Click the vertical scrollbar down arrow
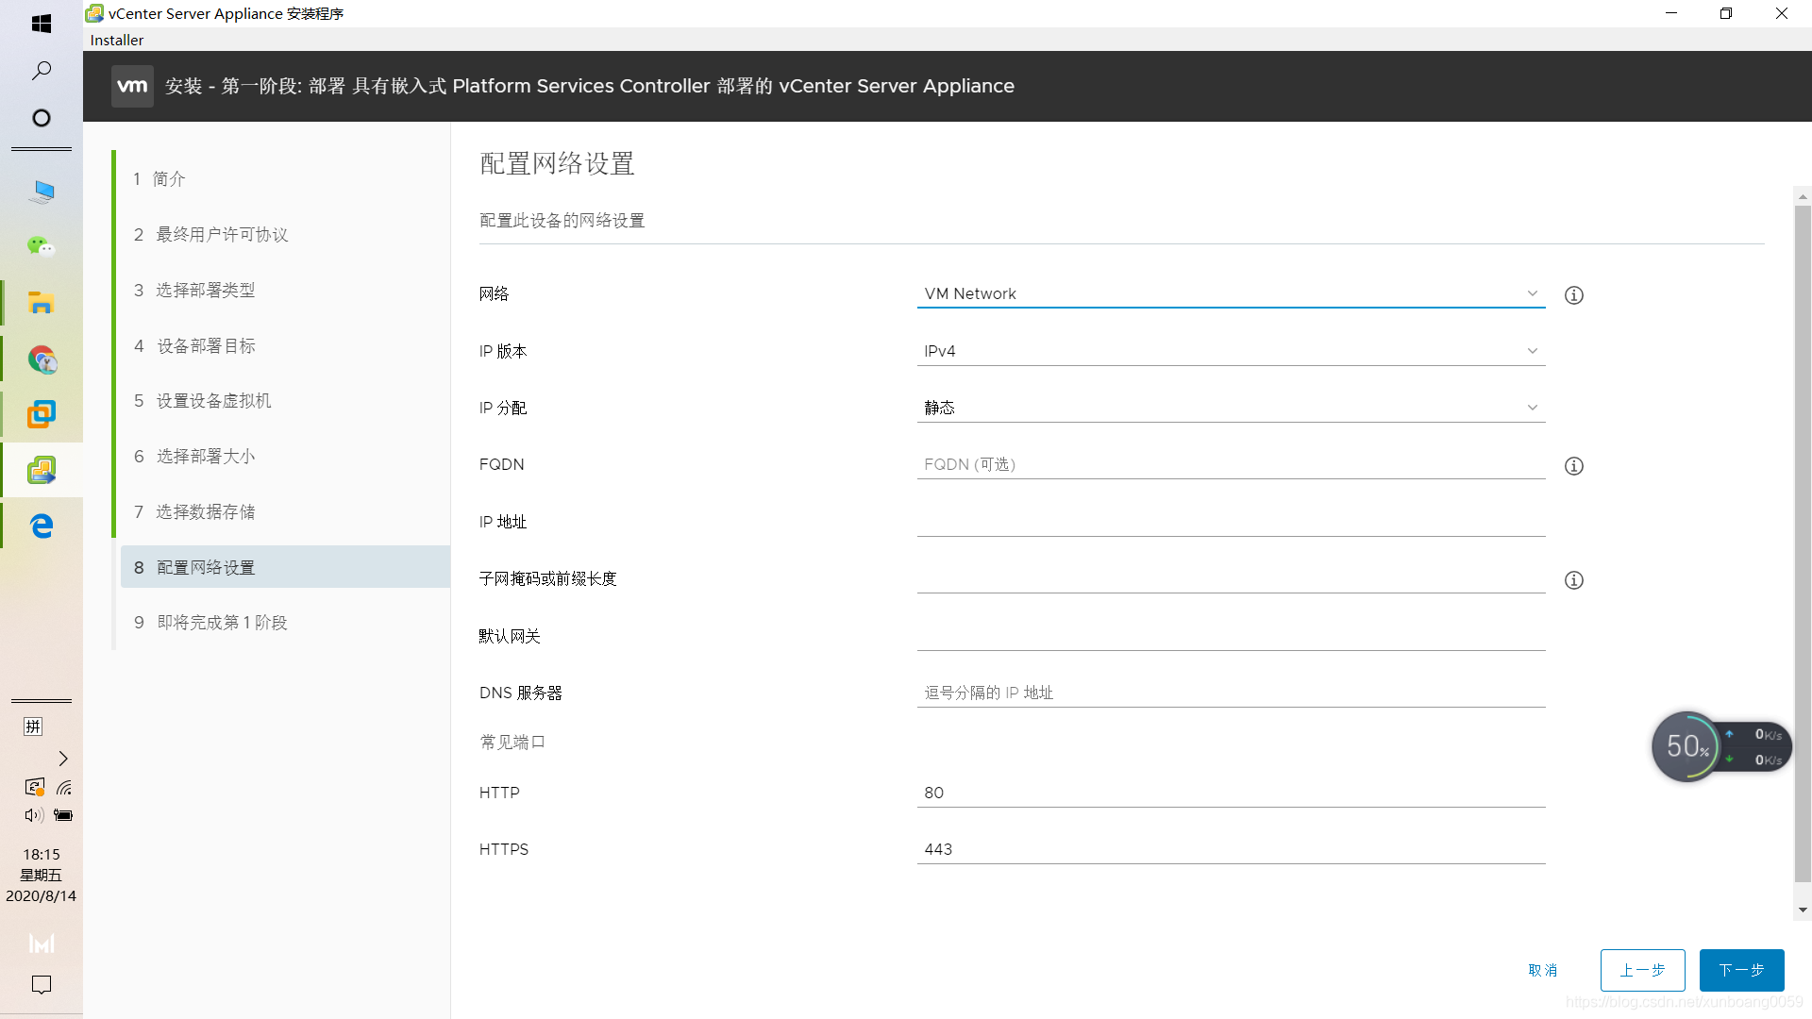Image resolution: width=1812 pixels, height=1019 pixels. coord(1803,910)
